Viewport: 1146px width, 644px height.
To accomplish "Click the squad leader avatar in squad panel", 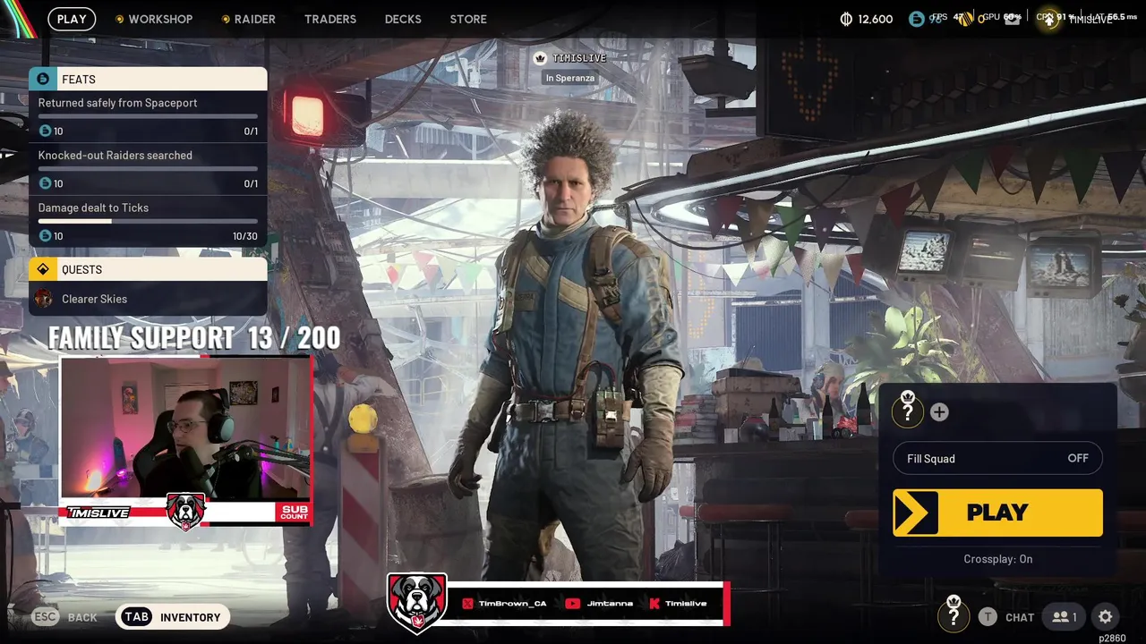I will (908, 411).
